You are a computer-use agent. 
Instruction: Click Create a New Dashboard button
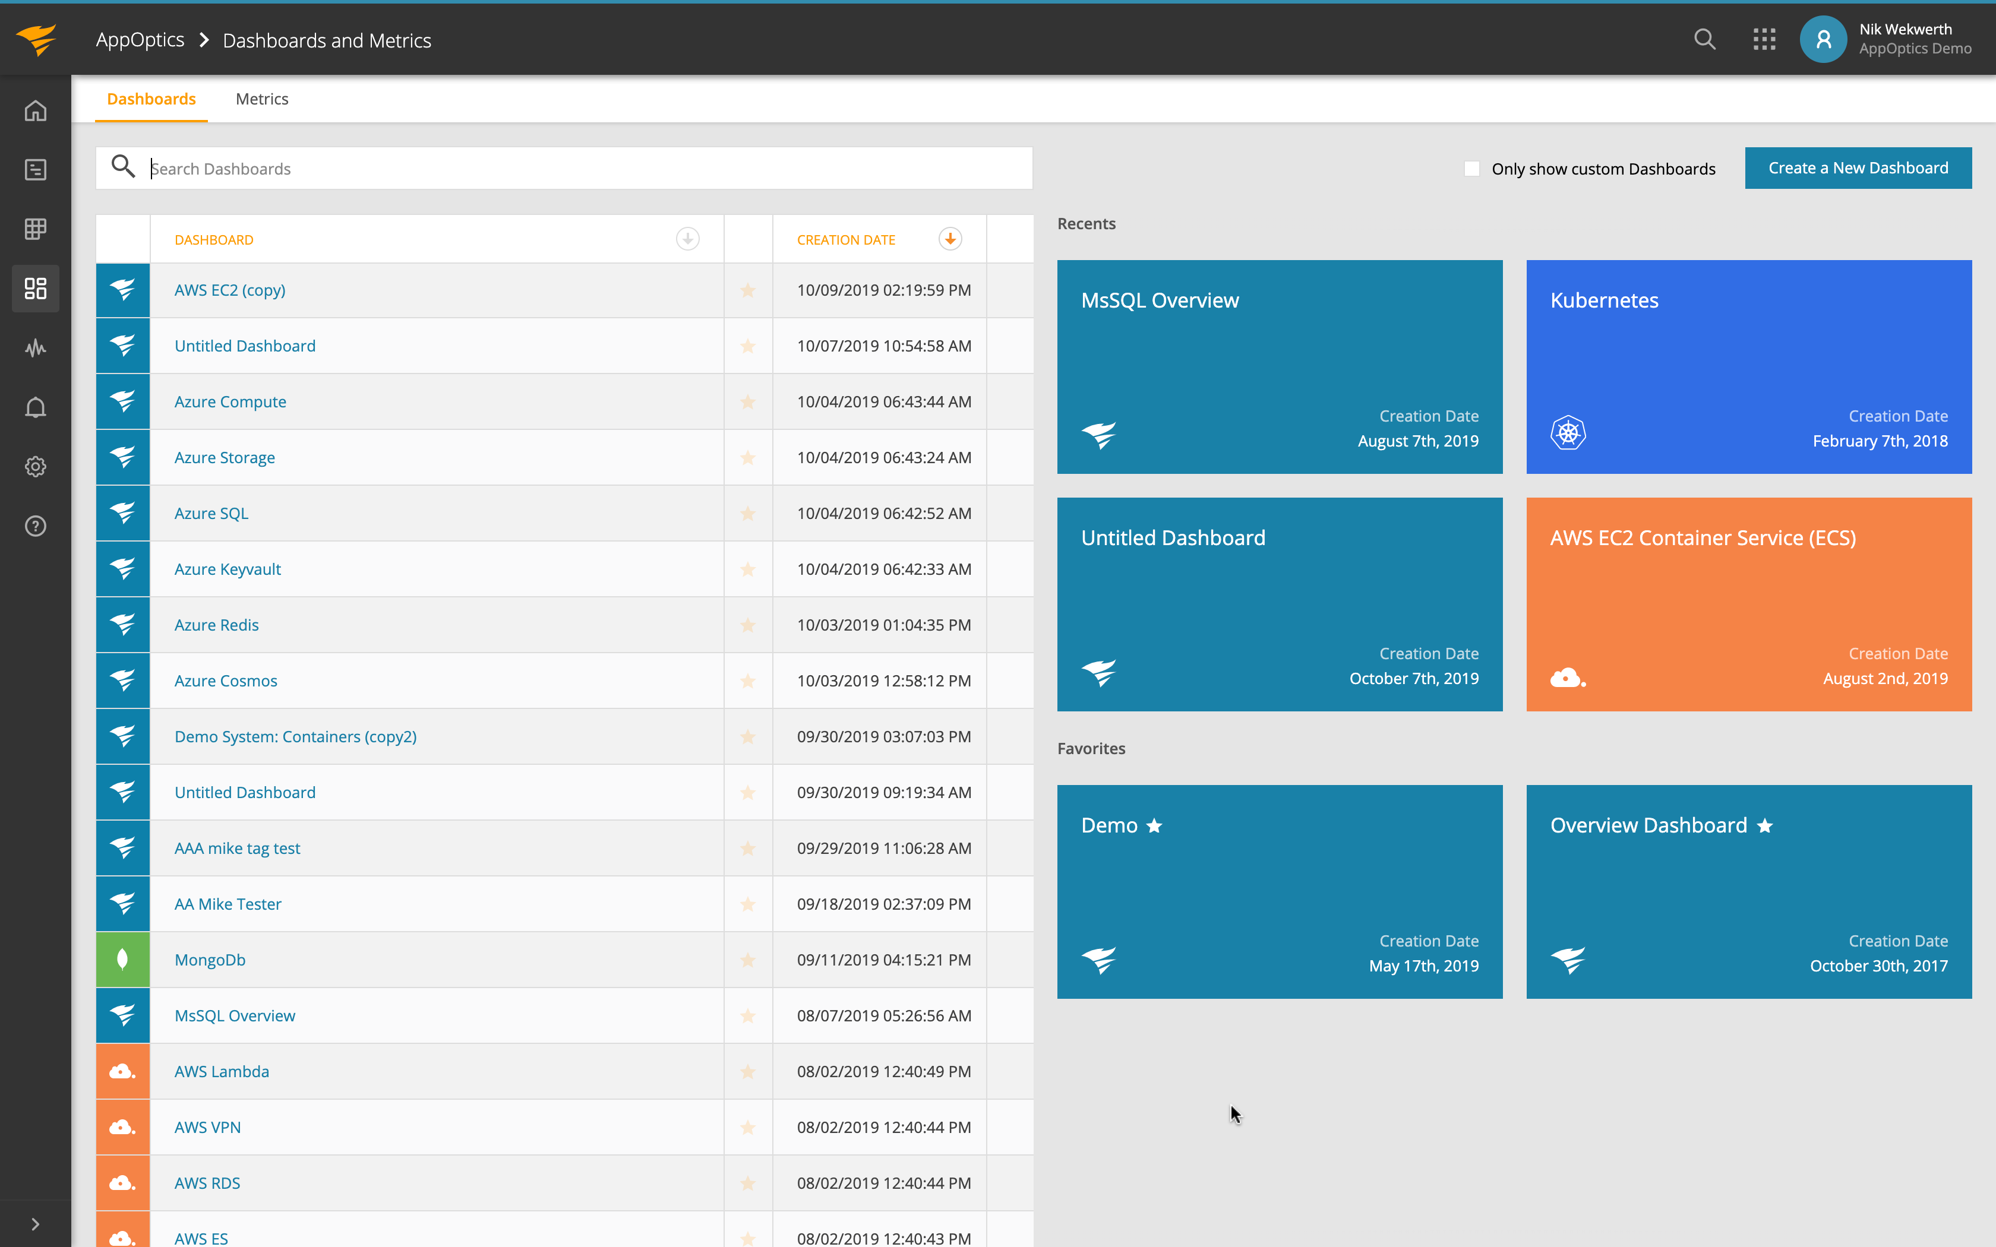1858,168
